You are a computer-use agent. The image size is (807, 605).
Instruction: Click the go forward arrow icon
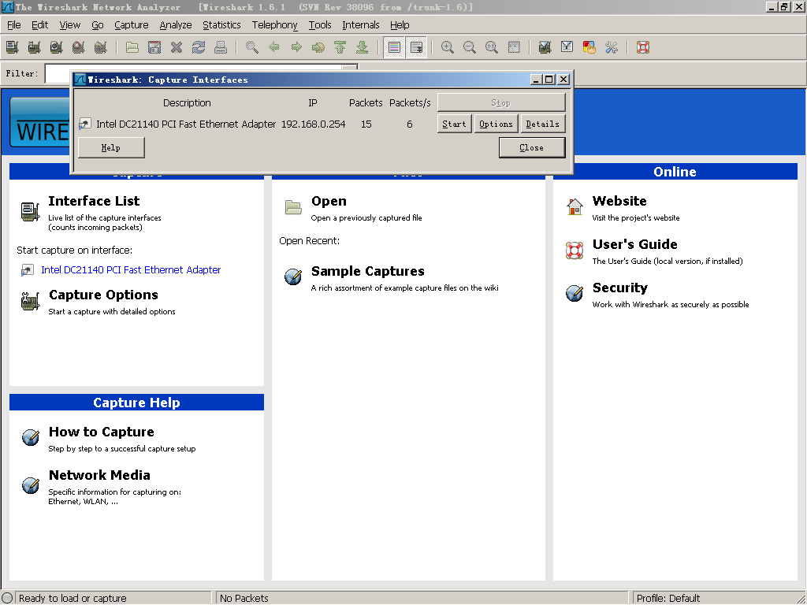tap(296, 47)
